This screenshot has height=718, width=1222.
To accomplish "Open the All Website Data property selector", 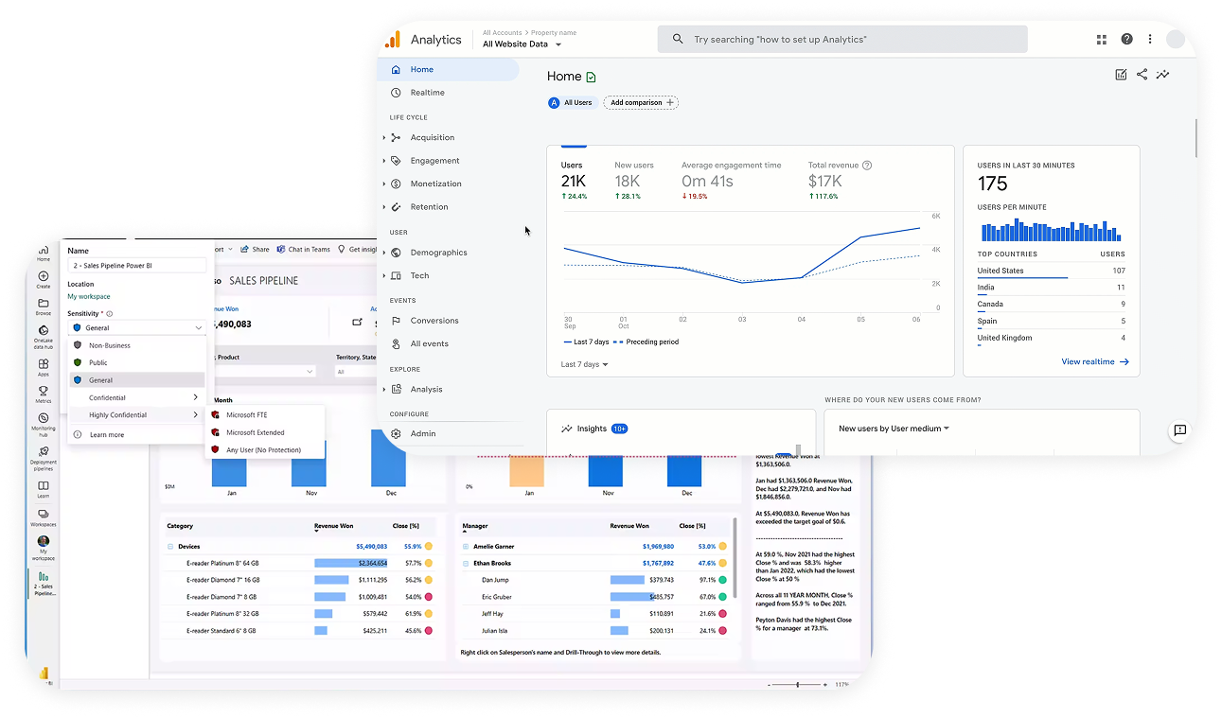I will [522, 44].
